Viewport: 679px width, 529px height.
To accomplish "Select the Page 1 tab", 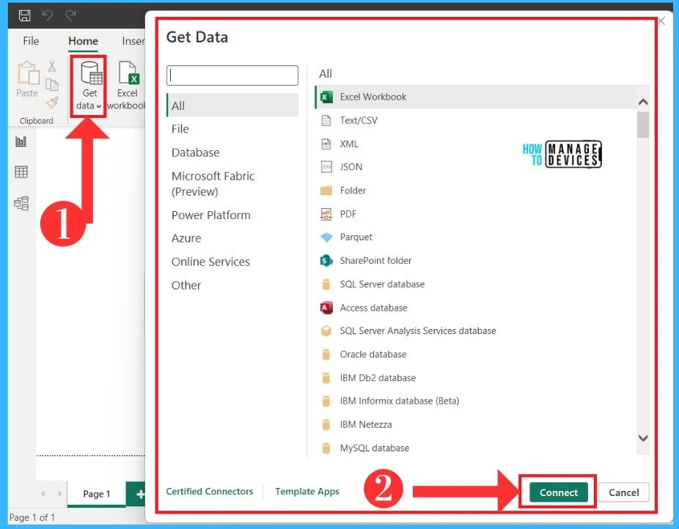I will (96, 494).
